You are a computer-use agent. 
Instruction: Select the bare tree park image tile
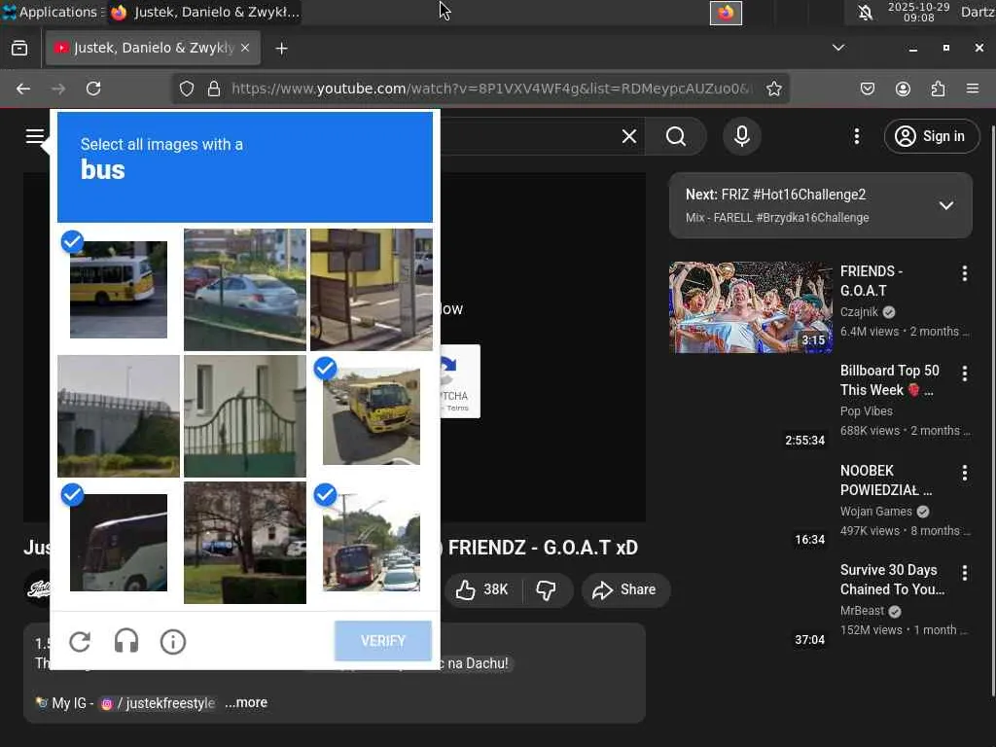point(244,543)
